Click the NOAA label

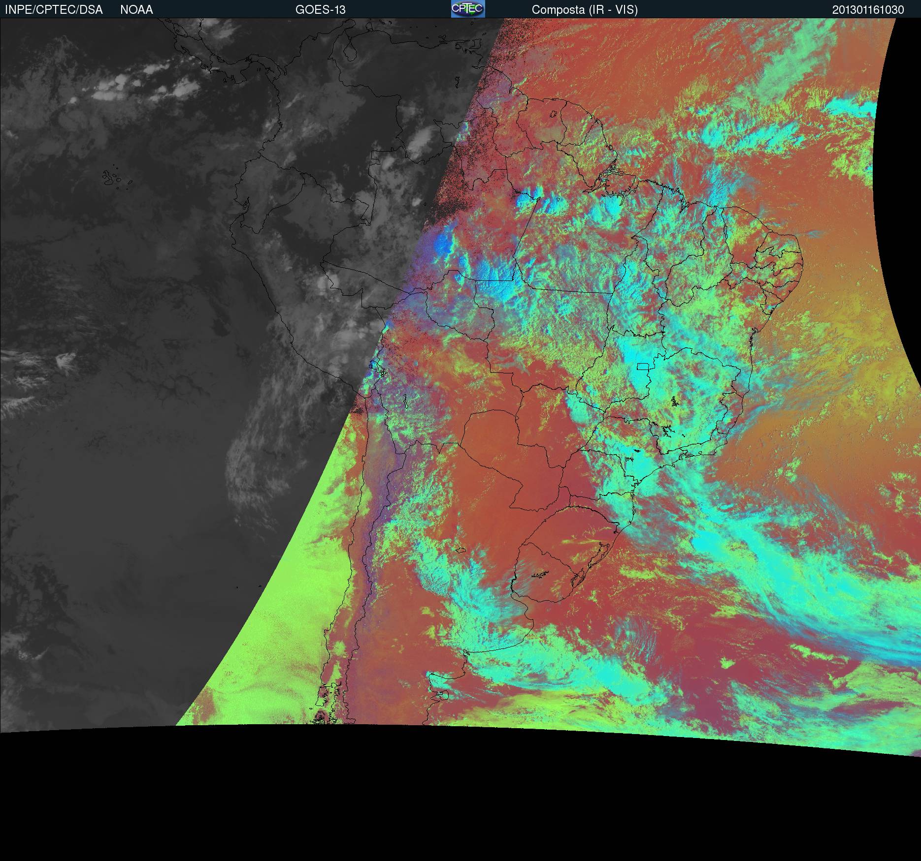[x=136, y=10]
